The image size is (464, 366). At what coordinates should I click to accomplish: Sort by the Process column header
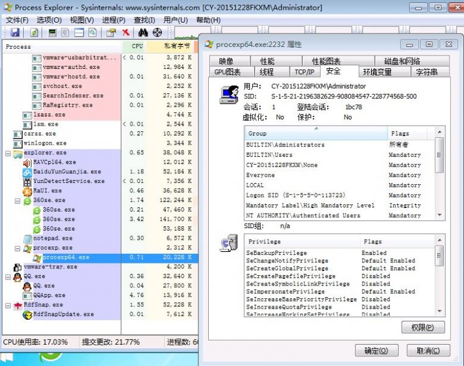tap(62, 46)
